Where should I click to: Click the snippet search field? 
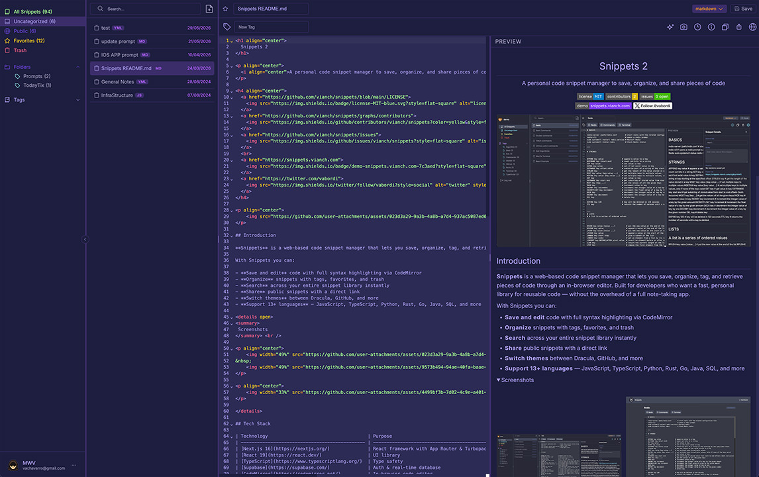pyautogui.click(x=146, y=9)
